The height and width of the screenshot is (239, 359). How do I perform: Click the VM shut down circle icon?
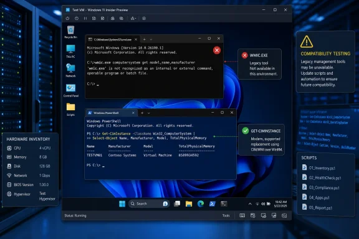click(77, 18)
